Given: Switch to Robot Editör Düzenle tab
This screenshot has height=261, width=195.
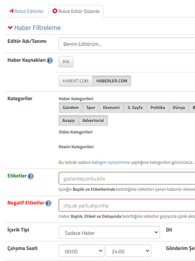Looking at the screenshot, I should pos(76,11).
